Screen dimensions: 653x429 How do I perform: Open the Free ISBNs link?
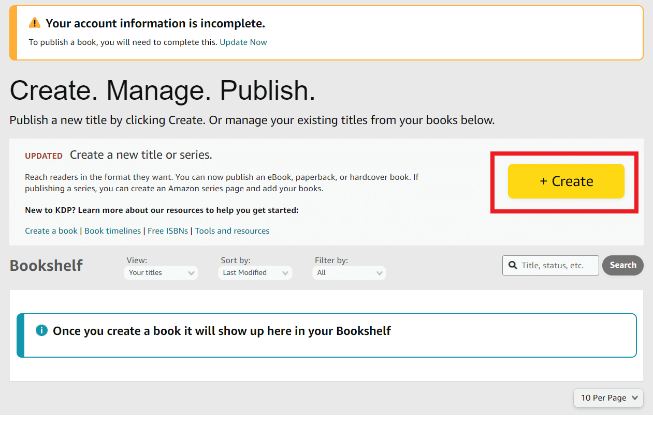click(167, 231)
